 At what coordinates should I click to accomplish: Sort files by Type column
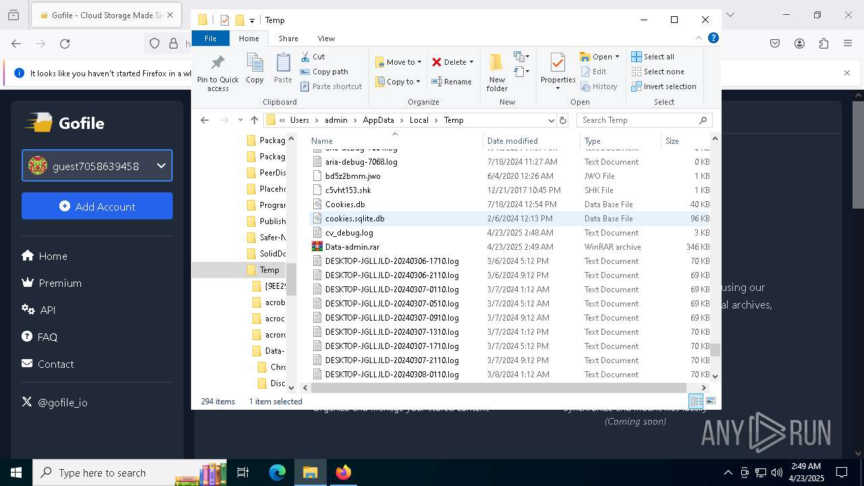click(x=620, y=140)
